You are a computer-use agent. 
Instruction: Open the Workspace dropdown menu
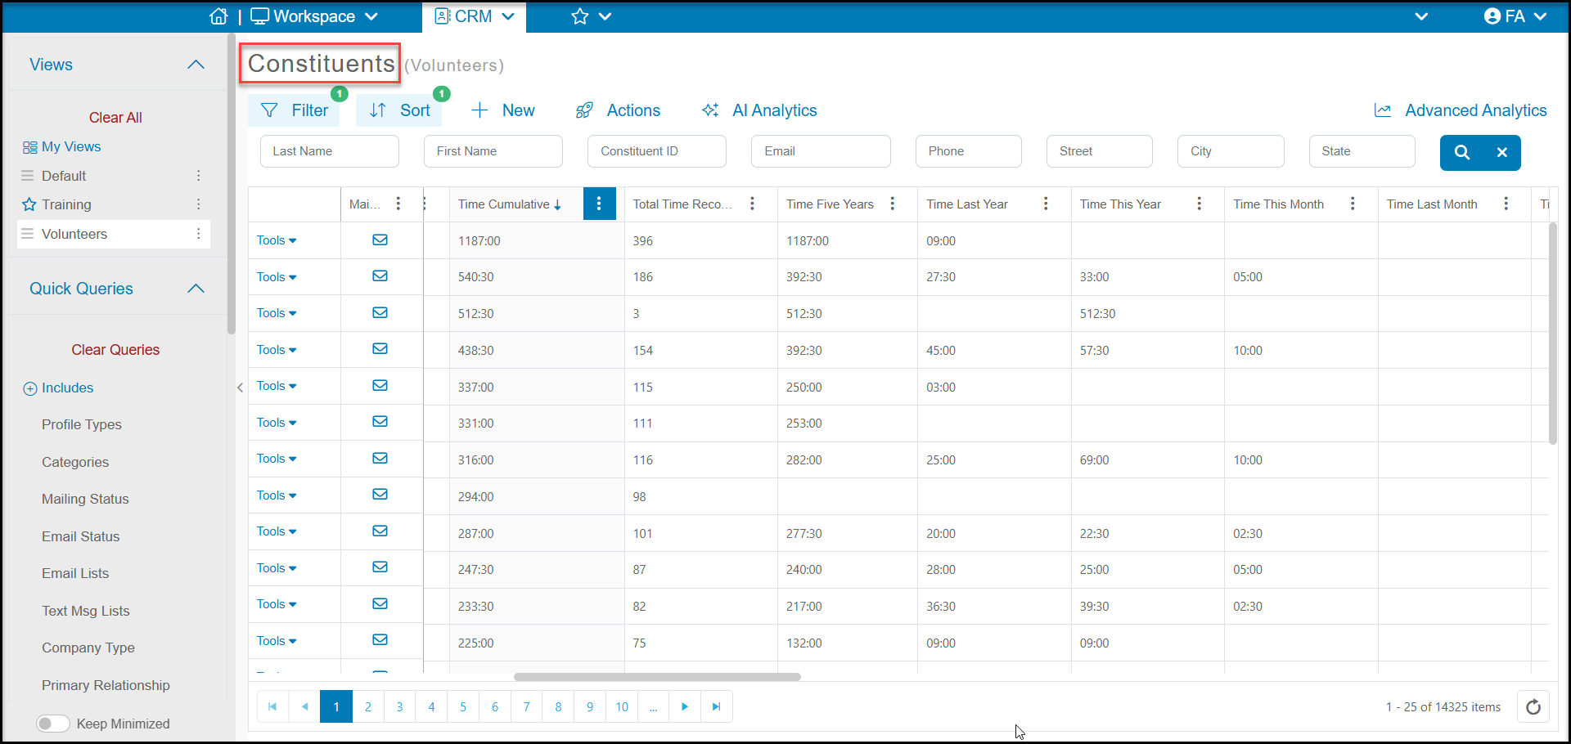[314, 16]
